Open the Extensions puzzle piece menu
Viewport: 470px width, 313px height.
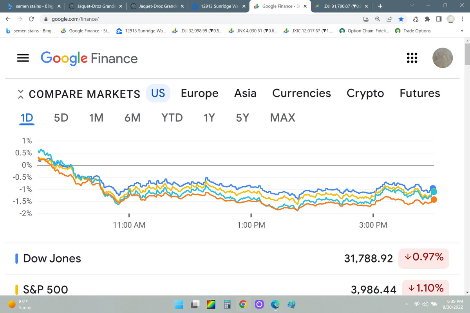[427, 19]
